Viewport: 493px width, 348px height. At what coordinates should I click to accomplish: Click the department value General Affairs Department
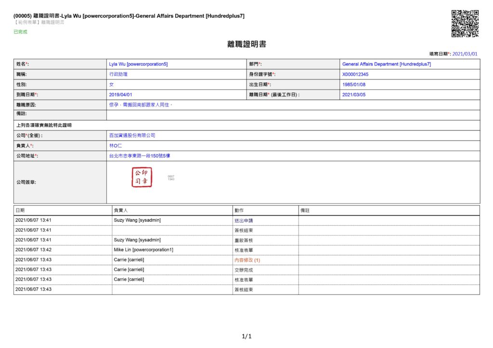386,64
